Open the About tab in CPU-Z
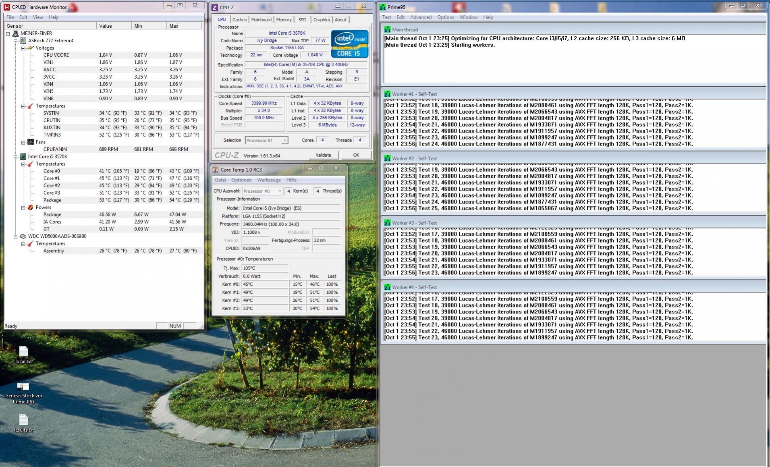 340,20
